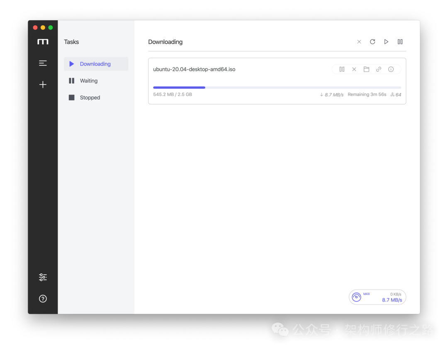The height and width of the screenshot is (348, 448).
Task: Open the preferences sliders icon
Action: (43, 277)
